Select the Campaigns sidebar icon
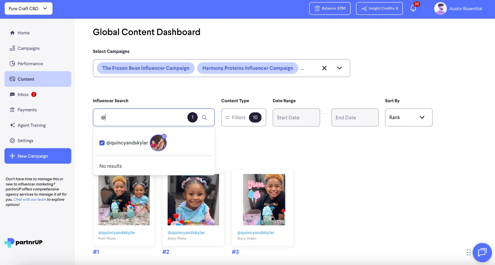 tap(13, 48)
